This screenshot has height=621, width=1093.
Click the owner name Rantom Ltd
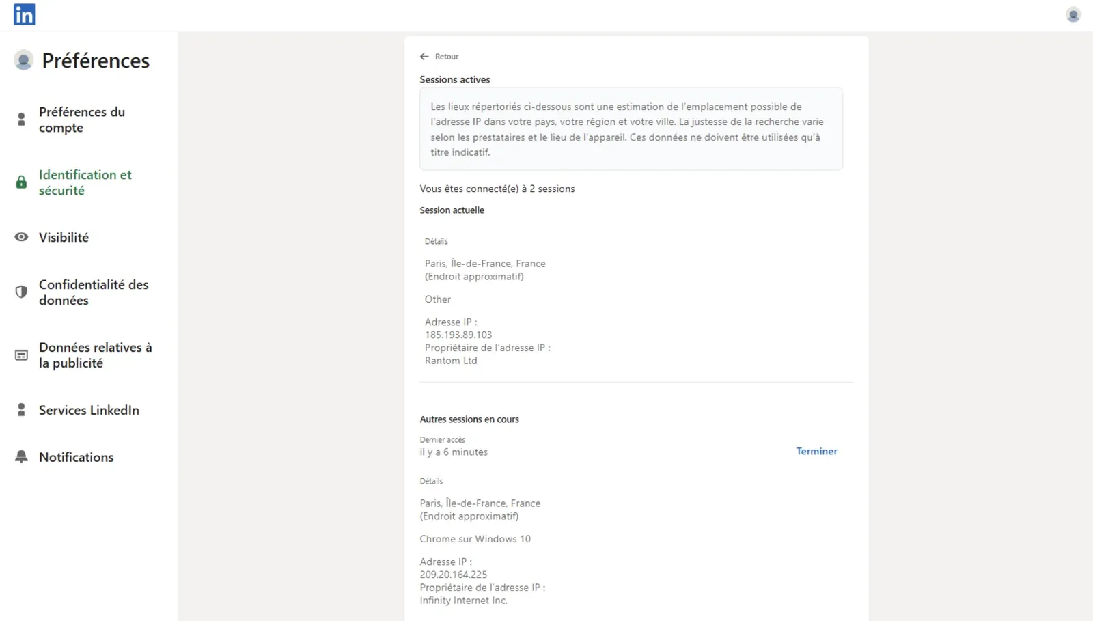coord(451,361)
